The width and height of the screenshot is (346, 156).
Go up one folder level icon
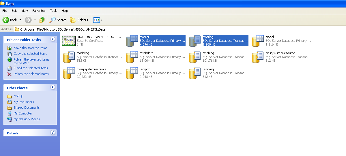(x=42, y=20)
